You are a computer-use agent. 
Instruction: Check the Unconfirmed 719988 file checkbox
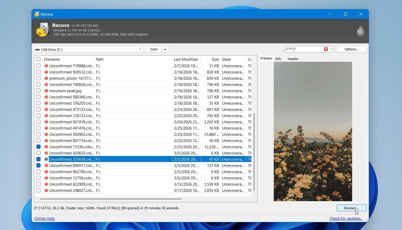38,66
